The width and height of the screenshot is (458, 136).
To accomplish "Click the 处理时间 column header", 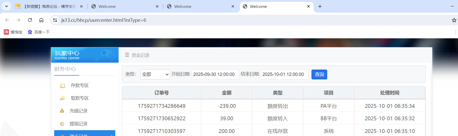I will tap(390, 93).
